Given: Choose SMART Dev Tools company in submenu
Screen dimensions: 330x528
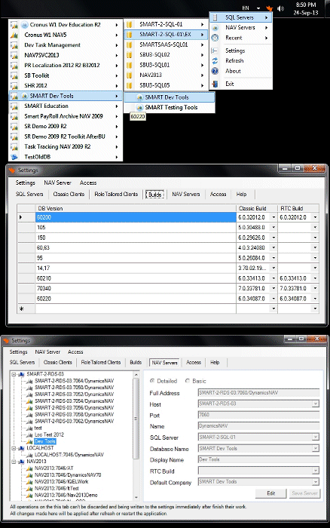Looking at the screenshot, I should click(x=170, y=97).
